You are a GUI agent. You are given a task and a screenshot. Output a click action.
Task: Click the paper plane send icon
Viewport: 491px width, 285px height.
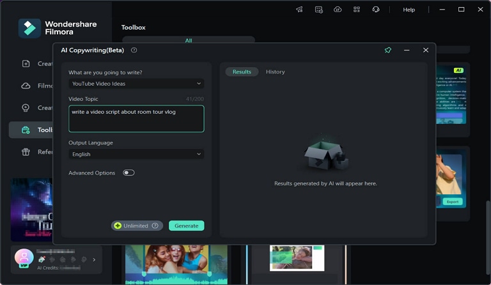299,10
